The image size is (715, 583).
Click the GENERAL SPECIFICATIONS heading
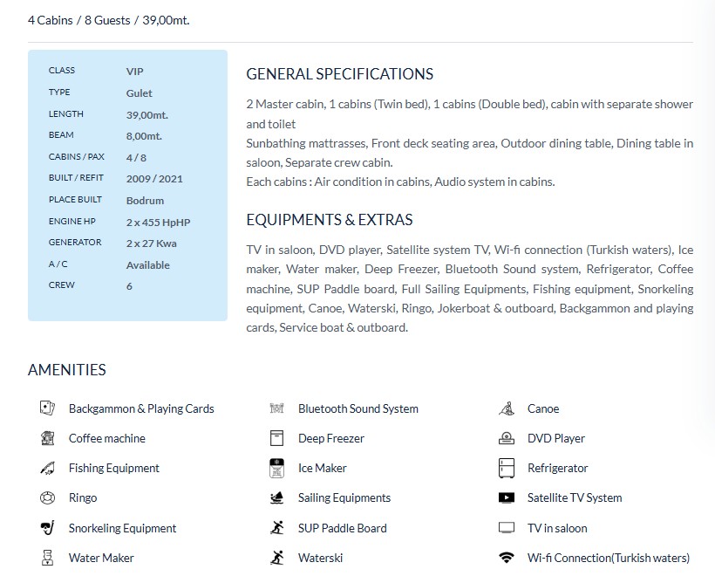[339, 74]
